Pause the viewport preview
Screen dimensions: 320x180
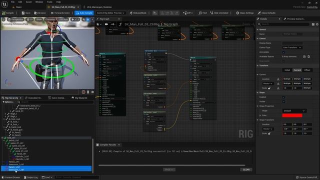pos(88,92)
